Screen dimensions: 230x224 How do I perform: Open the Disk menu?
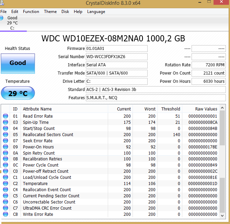(65, 12)
